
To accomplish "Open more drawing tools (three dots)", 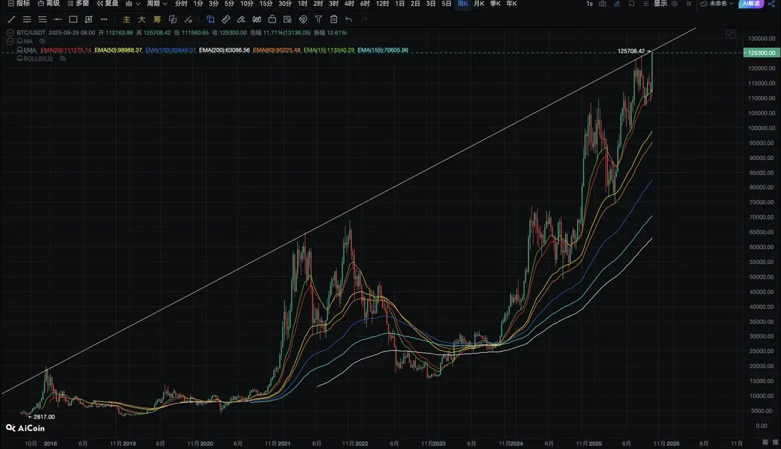I will [x=104, y=20].
